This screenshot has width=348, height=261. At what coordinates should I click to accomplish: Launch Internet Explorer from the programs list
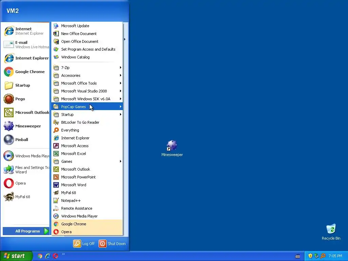pyautogui.click(x=87, y=138)
